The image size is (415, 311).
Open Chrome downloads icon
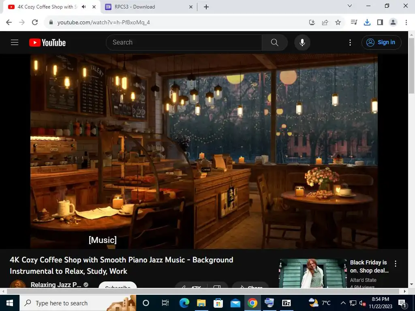pos(367,23)
